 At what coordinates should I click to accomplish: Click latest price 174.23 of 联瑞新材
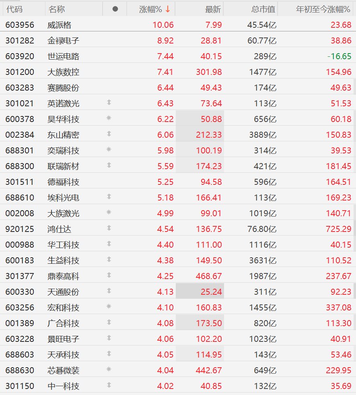(209, 166)
